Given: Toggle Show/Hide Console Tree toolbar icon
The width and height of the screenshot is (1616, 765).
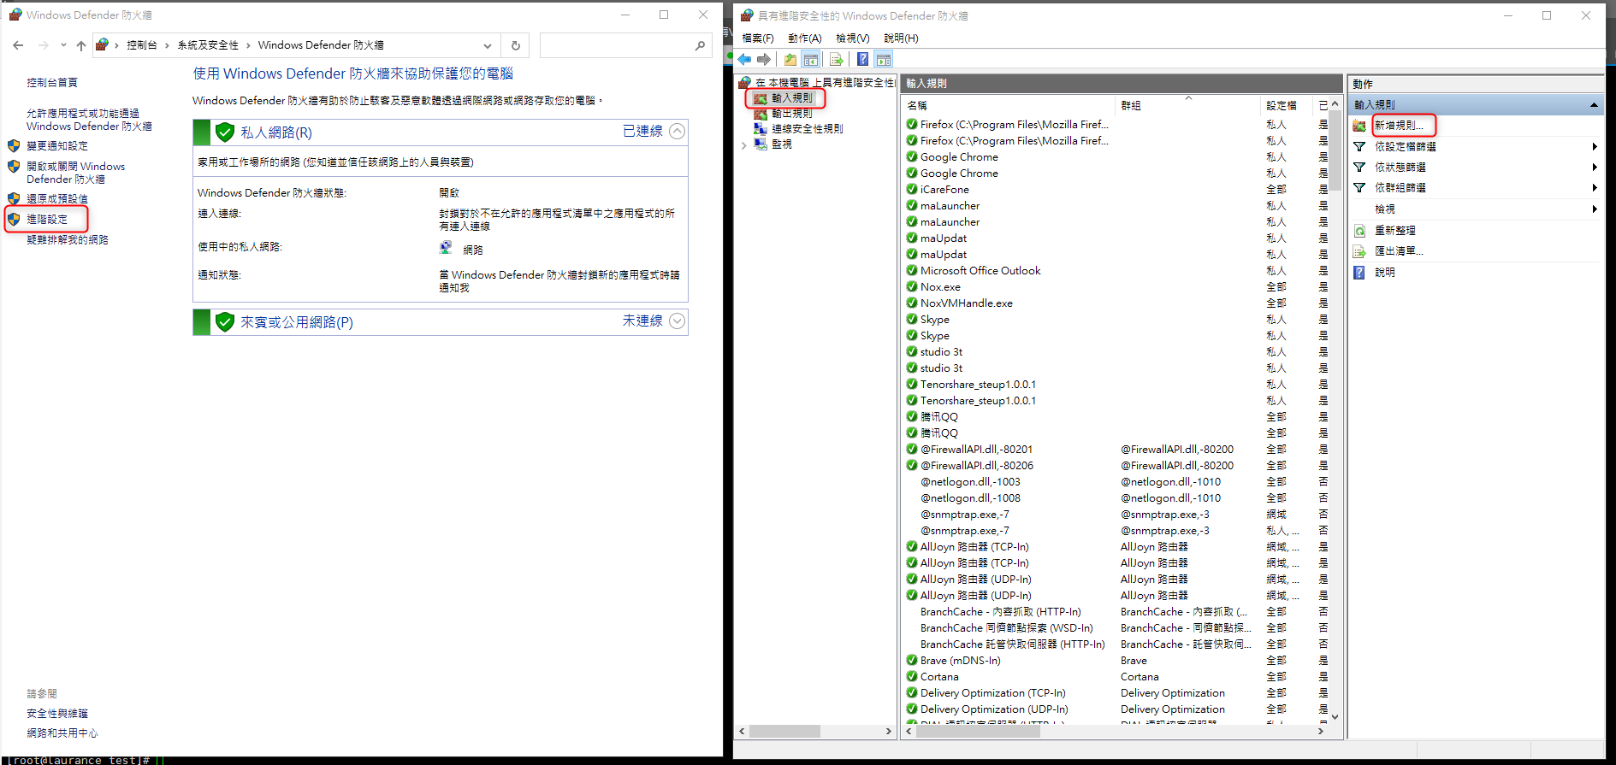Looking at the screenshot, I should (810, 59).
